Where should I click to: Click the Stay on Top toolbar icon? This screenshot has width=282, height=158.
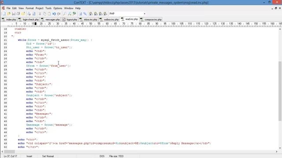coord(85,14)
